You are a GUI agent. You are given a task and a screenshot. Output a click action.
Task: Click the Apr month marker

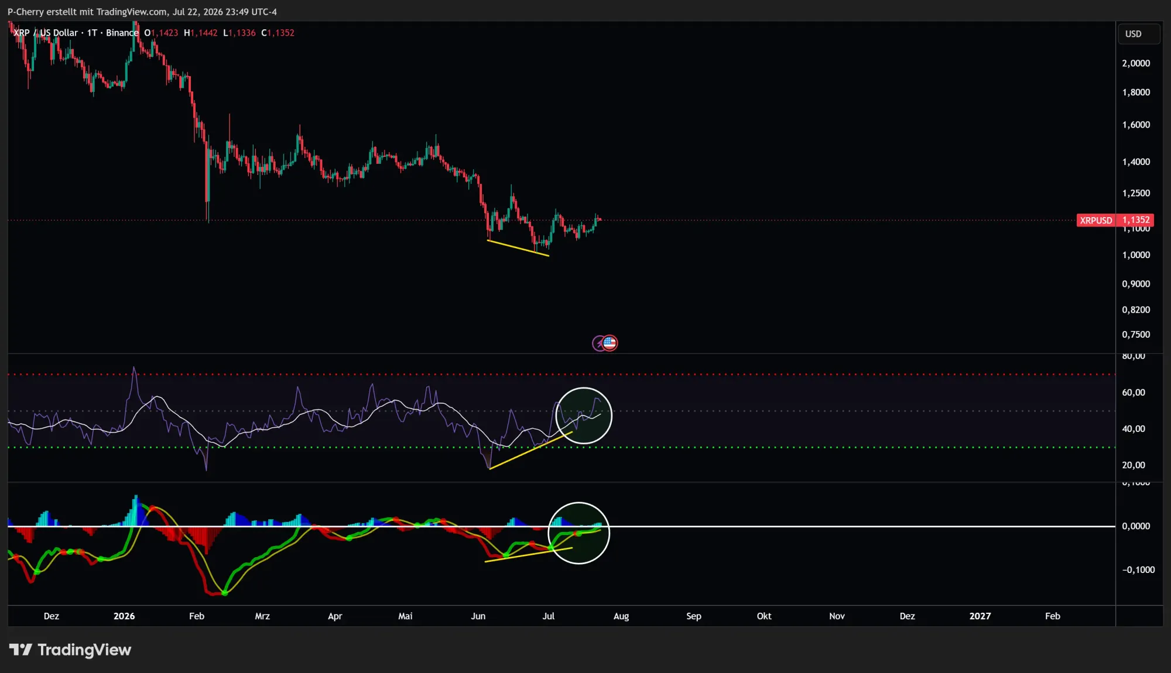point(335,616)
